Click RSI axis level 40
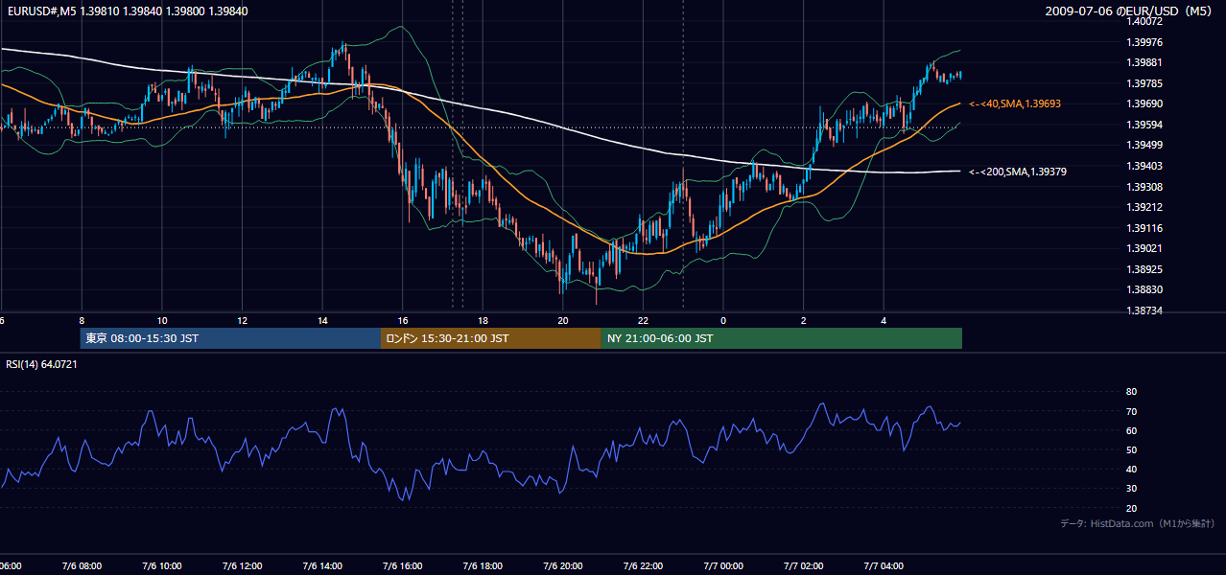Screen dimensions: 1226x575 pyautogui.click(x=1131, y=469)
